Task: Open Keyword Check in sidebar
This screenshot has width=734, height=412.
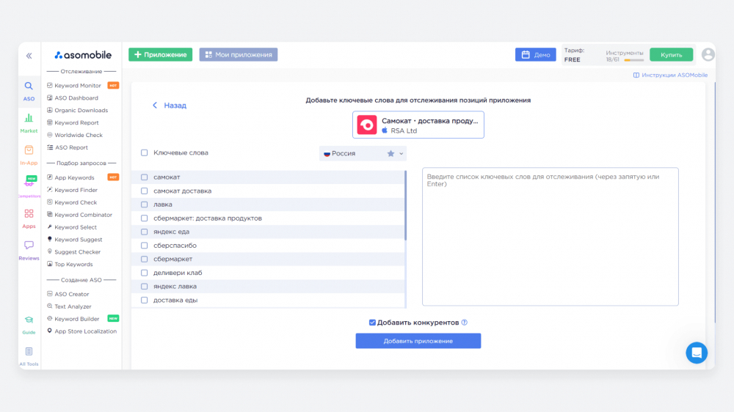Action: [x=76, y=202]
